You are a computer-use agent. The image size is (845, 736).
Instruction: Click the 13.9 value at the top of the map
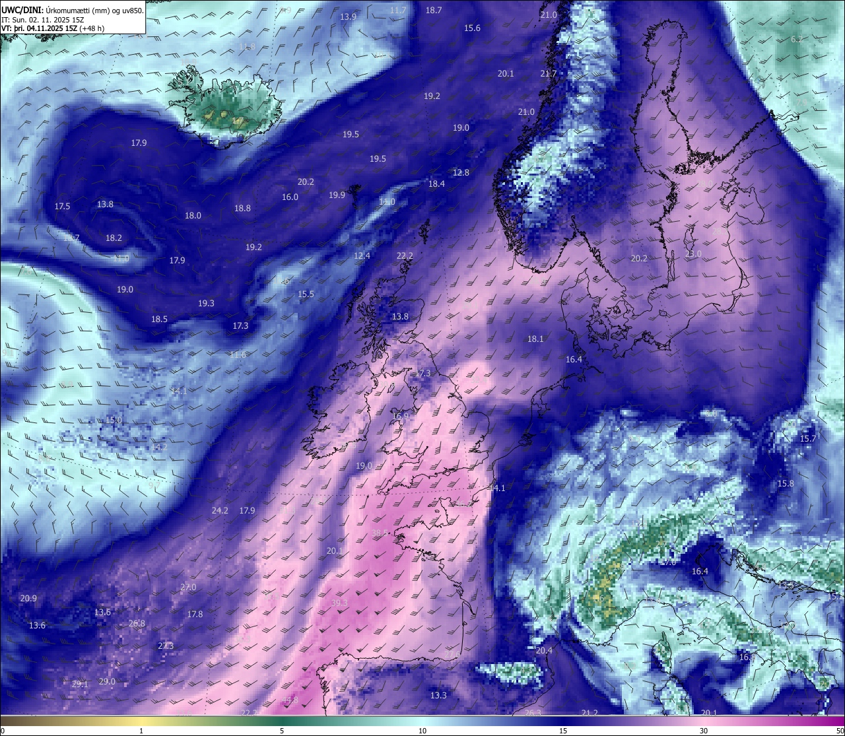pos(348,17)
